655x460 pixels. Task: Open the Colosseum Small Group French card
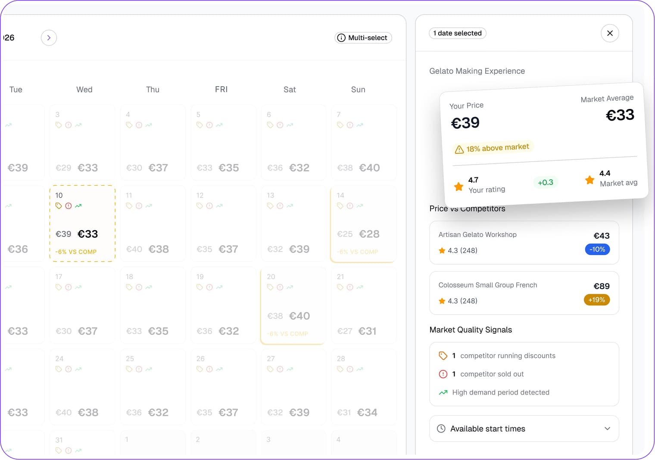[524, 293]
